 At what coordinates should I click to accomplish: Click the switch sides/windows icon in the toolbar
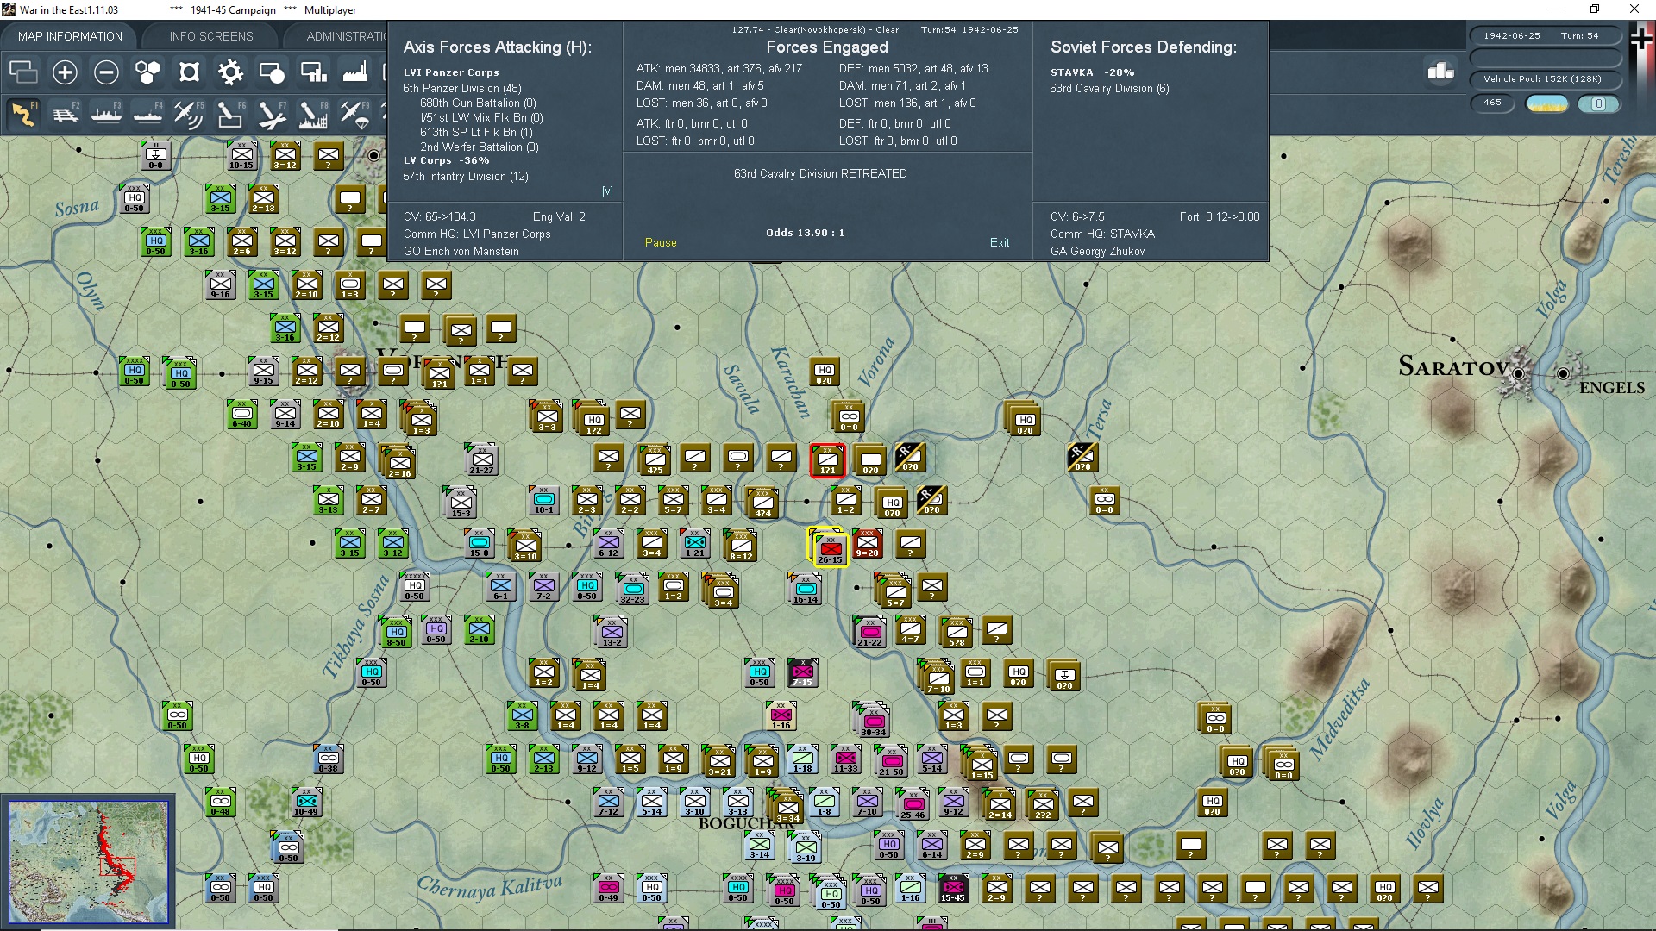(23, 72)
